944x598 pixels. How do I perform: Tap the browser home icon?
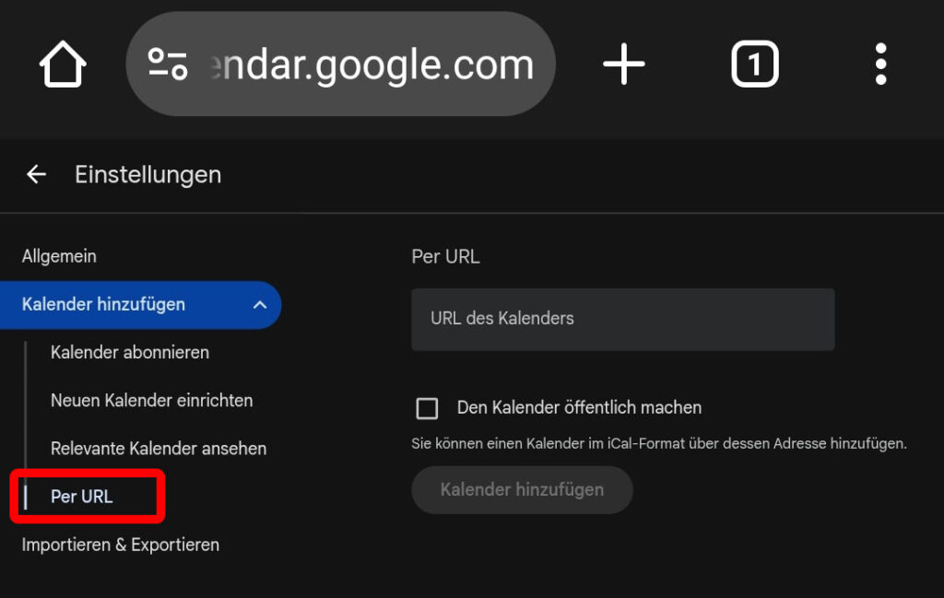click(63, 64)
